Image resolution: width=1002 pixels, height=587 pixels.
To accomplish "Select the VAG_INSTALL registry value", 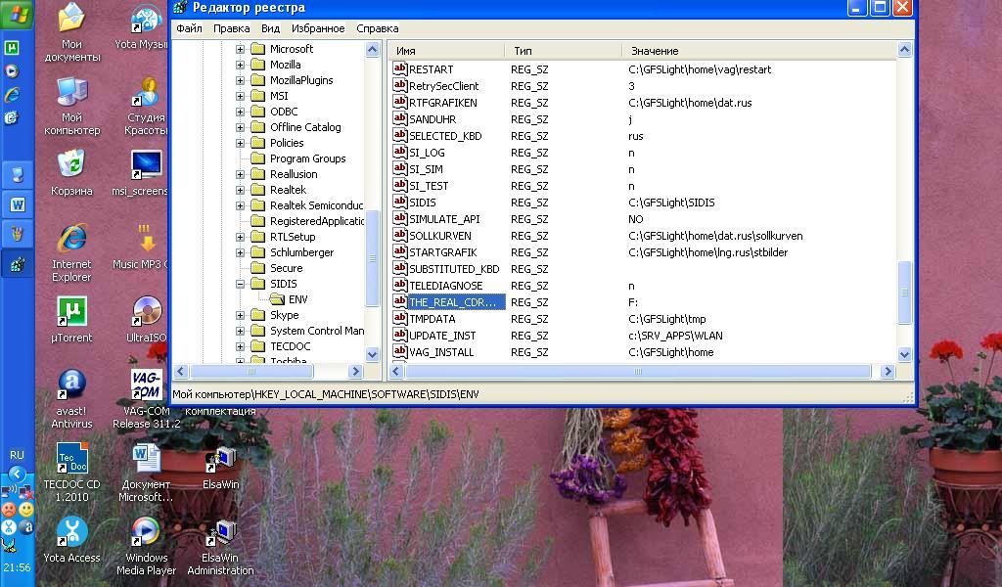I will [440, 352].
